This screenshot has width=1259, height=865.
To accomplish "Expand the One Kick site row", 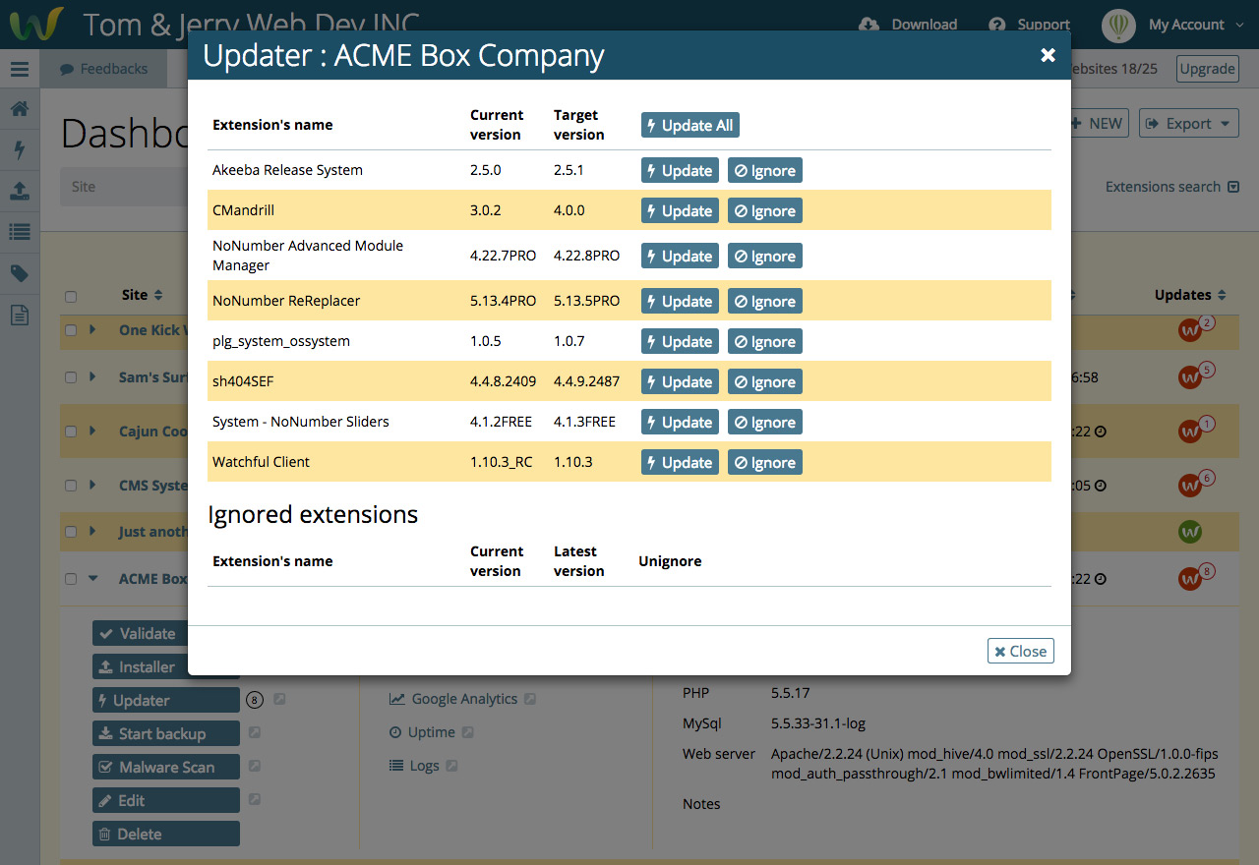I will (x=92, y=329).
